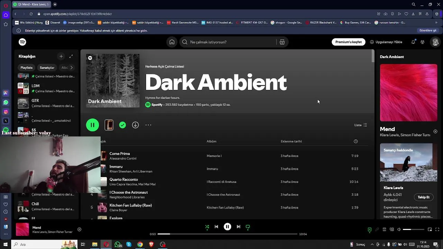Toggle shuffle playback
This screenshot has width=443, height=249.
click(x=207, y=227)
